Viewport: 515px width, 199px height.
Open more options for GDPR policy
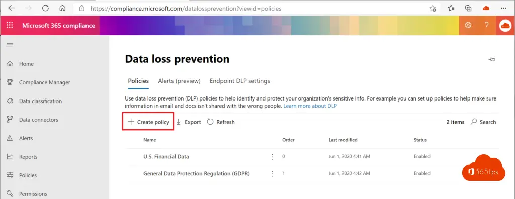[x=272, y=174]
